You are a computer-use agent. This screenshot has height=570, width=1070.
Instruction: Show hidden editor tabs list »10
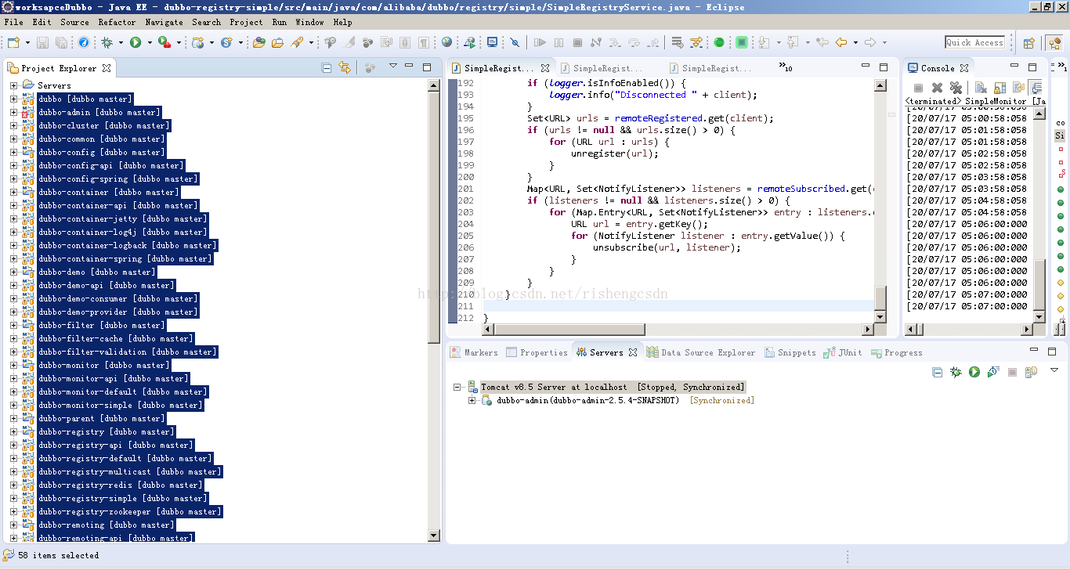(x=785, y=67)
